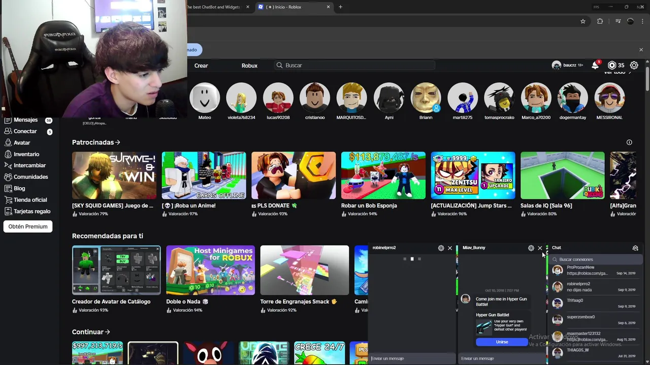Image resolution: width=650 pixels, height=365 pixels.
Task: Open the Briann friend avatar
Action: 426,97
